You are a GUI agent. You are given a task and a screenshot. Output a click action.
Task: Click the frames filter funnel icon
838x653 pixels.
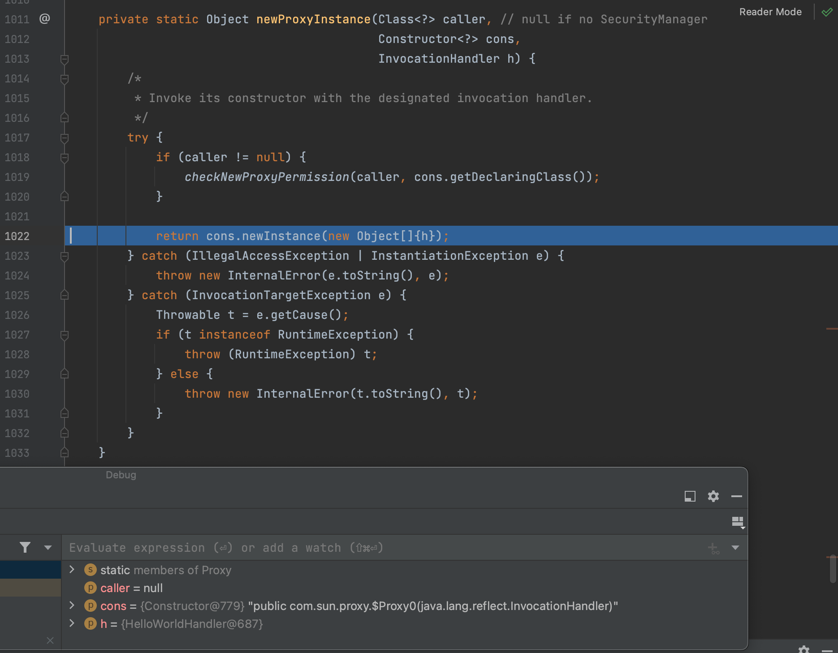(x=25, y=547)
